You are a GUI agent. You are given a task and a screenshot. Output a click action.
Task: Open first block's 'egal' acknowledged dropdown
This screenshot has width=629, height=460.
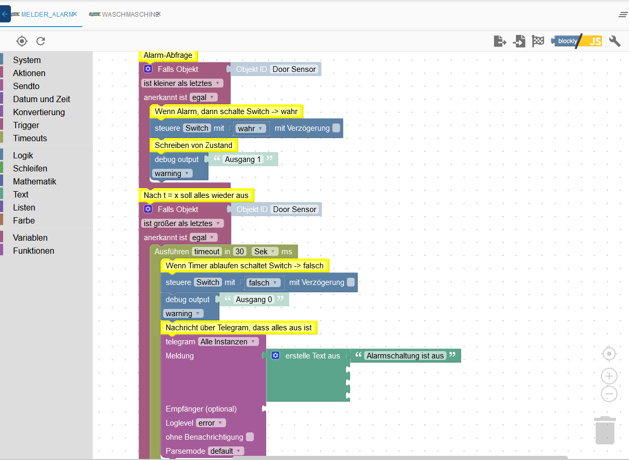203,97
